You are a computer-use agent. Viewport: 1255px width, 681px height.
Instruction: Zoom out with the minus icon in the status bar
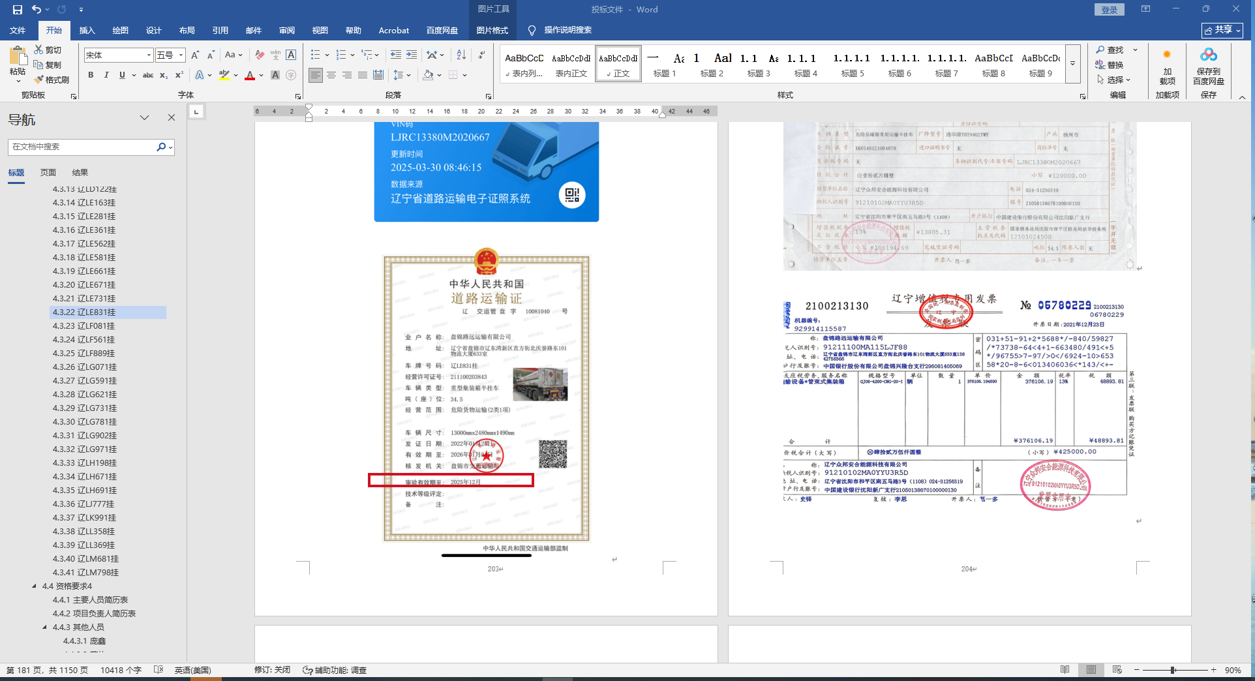(1136, 670)
